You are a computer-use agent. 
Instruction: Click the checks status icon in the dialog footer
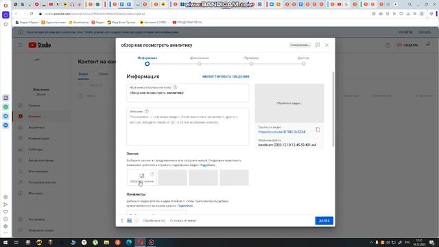(137, 221)
